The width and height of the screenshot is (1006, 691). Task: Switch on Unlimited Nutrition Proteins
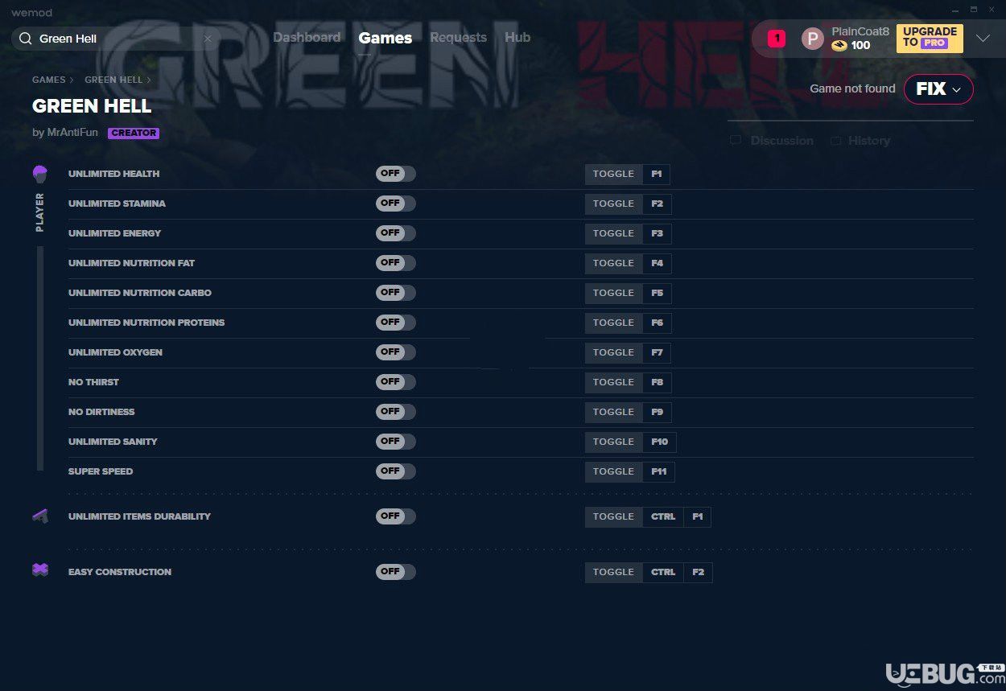pos(396,323)
